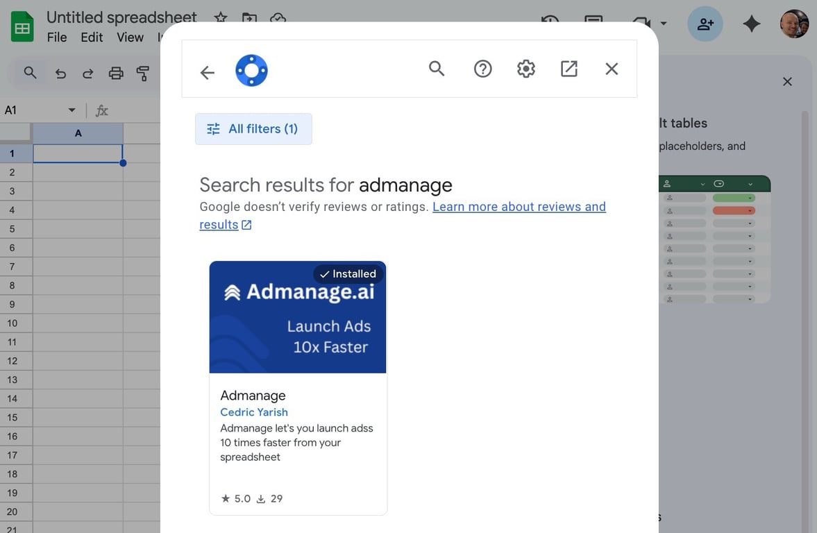Click the table preview person column header
This screenshot has width=817, height=533.
pyautogui.click(x=684, y=184)
